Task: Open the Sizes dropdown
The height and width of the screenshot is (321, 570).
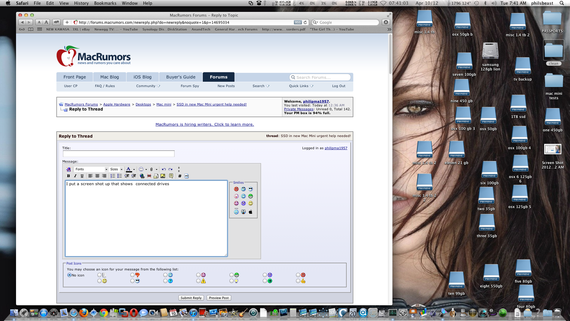Action: click(116, 169)
